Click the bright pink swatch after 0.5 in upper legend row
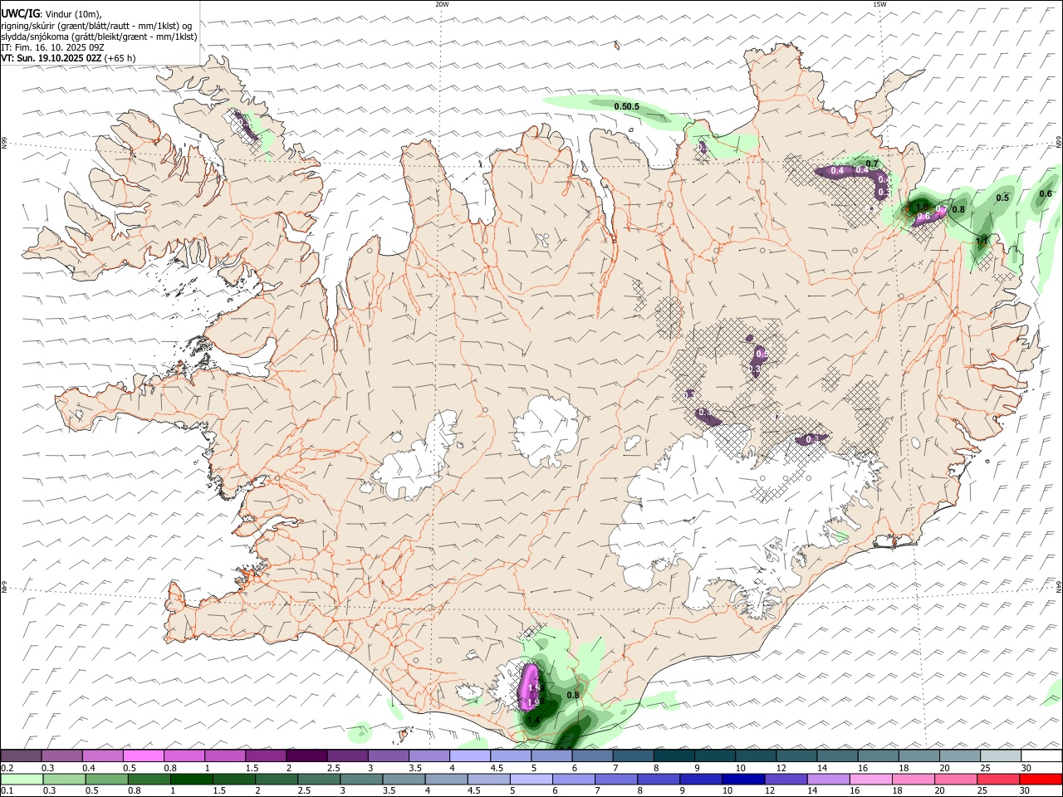This screenshot has height=797, width=1063. click(x=144, y=755)
